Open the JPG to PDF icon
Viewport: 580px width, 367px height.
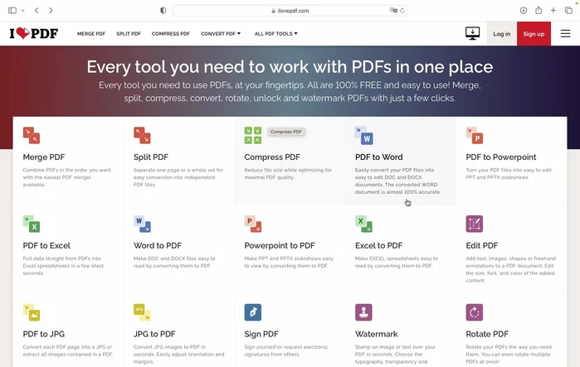pos(142,312)
